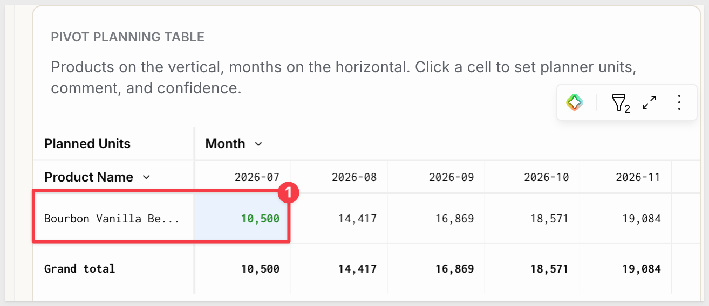Open the filter icon showing 2 filters
Viewport: 709px width, 306px height.
pos(621,102)
